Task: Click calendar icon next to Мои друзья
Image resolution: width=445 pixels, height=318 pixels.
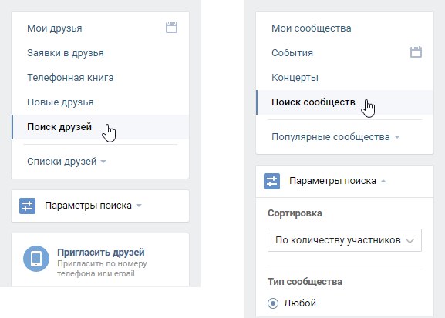Action: click(171, 28)
